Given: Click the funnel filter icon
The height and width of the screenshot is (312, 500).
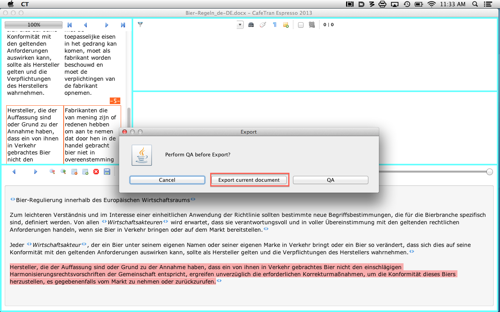Looking at the screenshot, I should click(140, 25).
